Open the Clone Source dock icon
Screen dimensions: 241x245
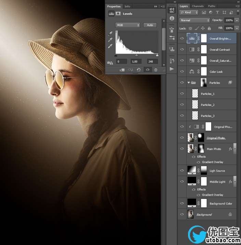pyautogui.click(x=172, y=49)
